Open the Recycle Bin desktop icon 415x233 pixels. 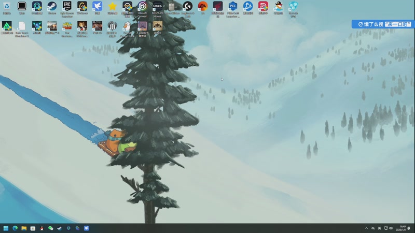7,8
